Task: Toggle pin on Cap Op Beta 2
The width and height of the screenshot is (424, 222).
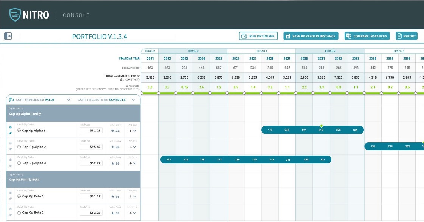Action: point(10,215)
